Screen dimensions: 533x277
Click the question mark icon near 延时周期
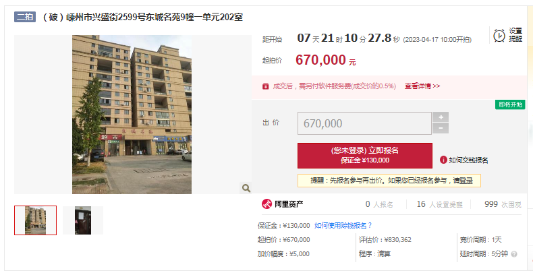[514, 254]
